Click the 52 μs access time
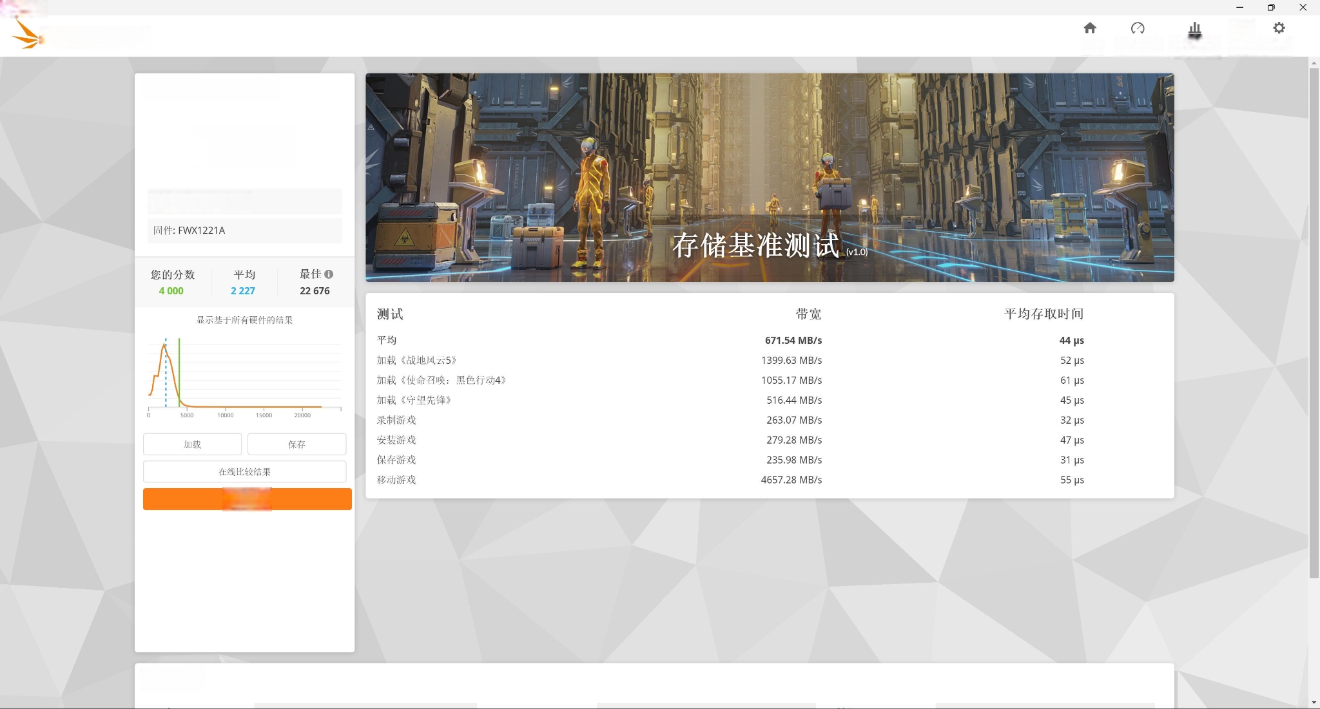1320x709 pixels. [1072, 360]
